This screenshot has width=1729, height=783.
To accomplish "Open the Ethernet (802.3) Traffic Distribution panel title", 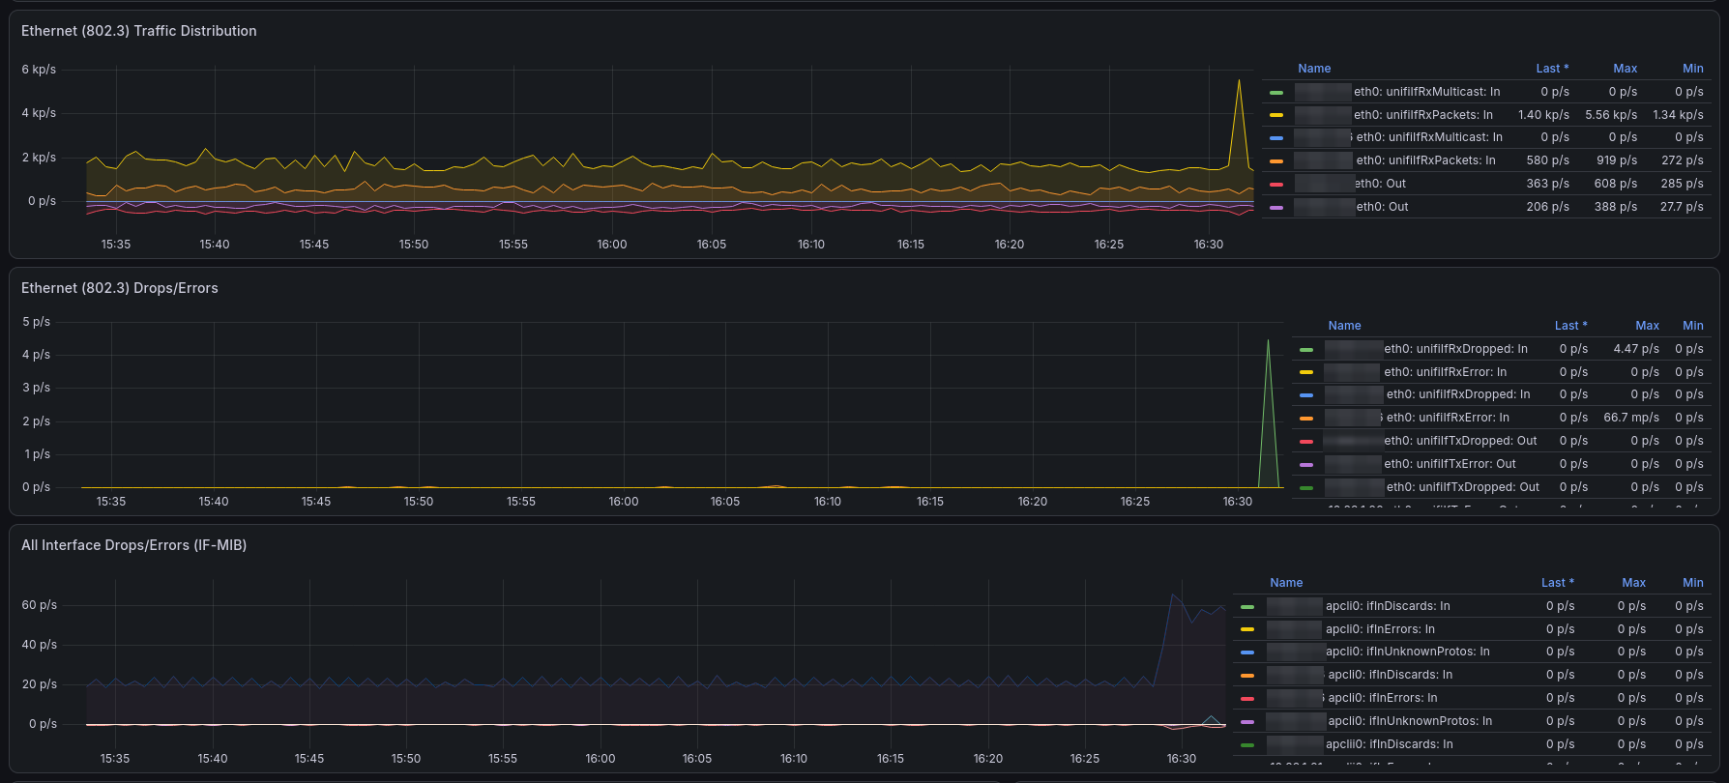I will tap(139, 31).
